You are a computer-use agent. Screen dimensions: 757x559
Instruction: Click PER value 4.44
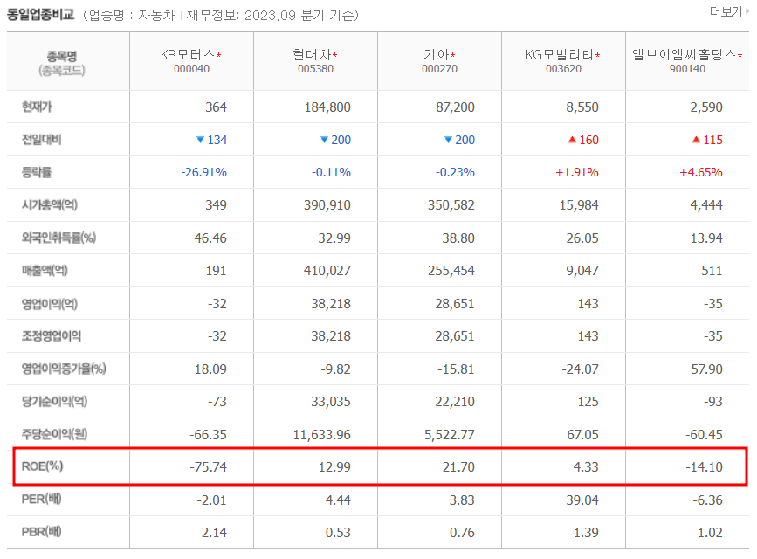coord(338,500)
